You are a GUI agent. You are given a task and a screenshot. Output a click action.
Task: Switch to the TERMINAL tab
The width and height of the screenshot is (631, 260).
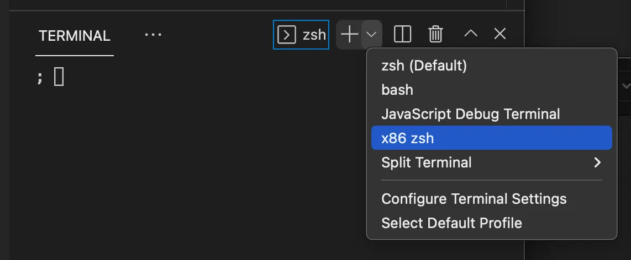click(75, 36)
